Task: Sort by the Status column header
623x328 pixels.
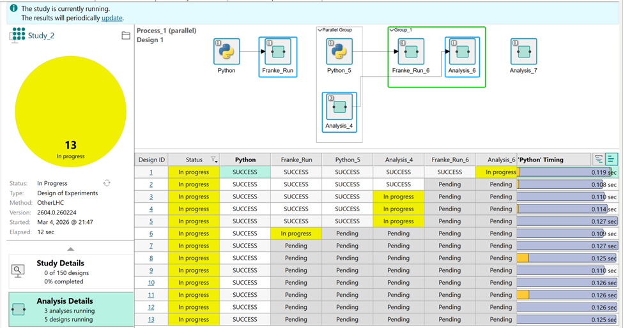Action: (194, 160)
